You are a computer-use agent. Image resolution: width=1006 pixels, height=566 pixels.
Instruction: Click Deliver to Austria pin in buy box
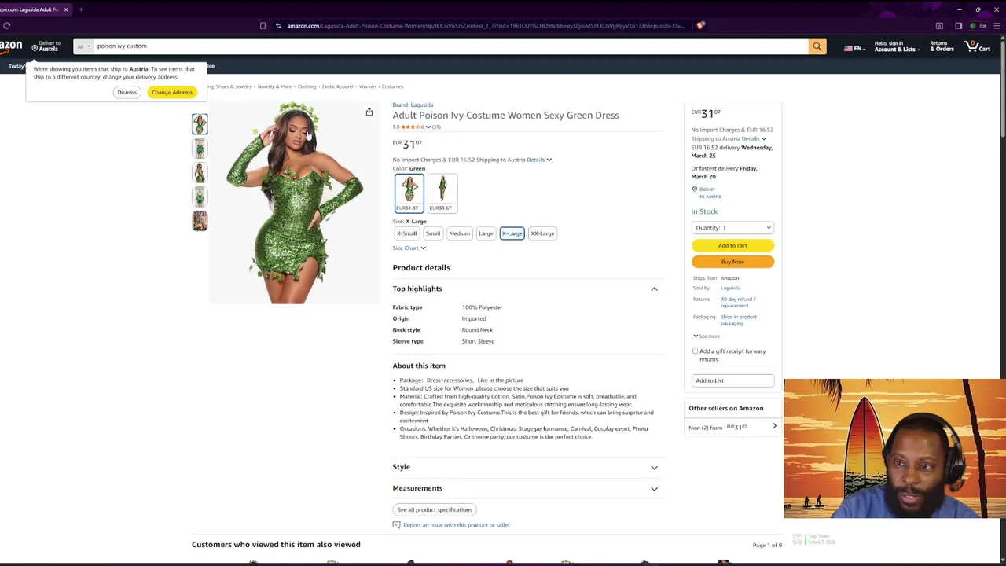694,189
